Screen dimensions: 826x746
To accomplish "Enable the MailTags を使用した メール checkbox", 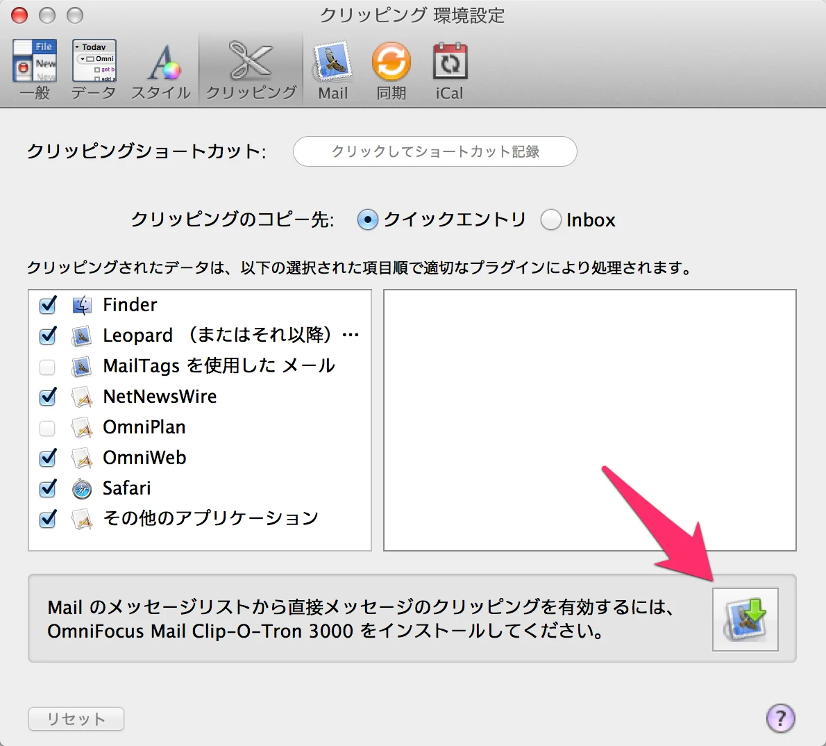I will click(47, 367).
